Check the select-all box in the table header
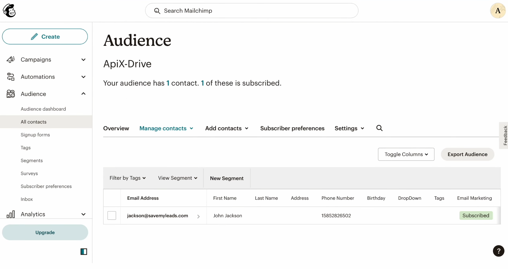 pos(112,198)
